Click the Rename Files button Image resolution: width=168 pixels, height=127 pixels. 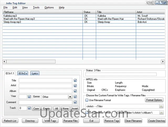pyautogui.click(x=71, y=121)
